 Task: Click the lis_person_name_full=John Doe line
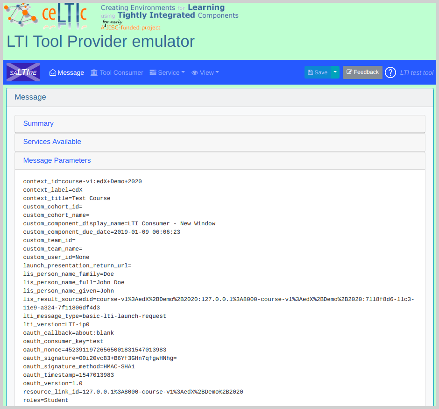pyautogui.click(x=74, y=282)
